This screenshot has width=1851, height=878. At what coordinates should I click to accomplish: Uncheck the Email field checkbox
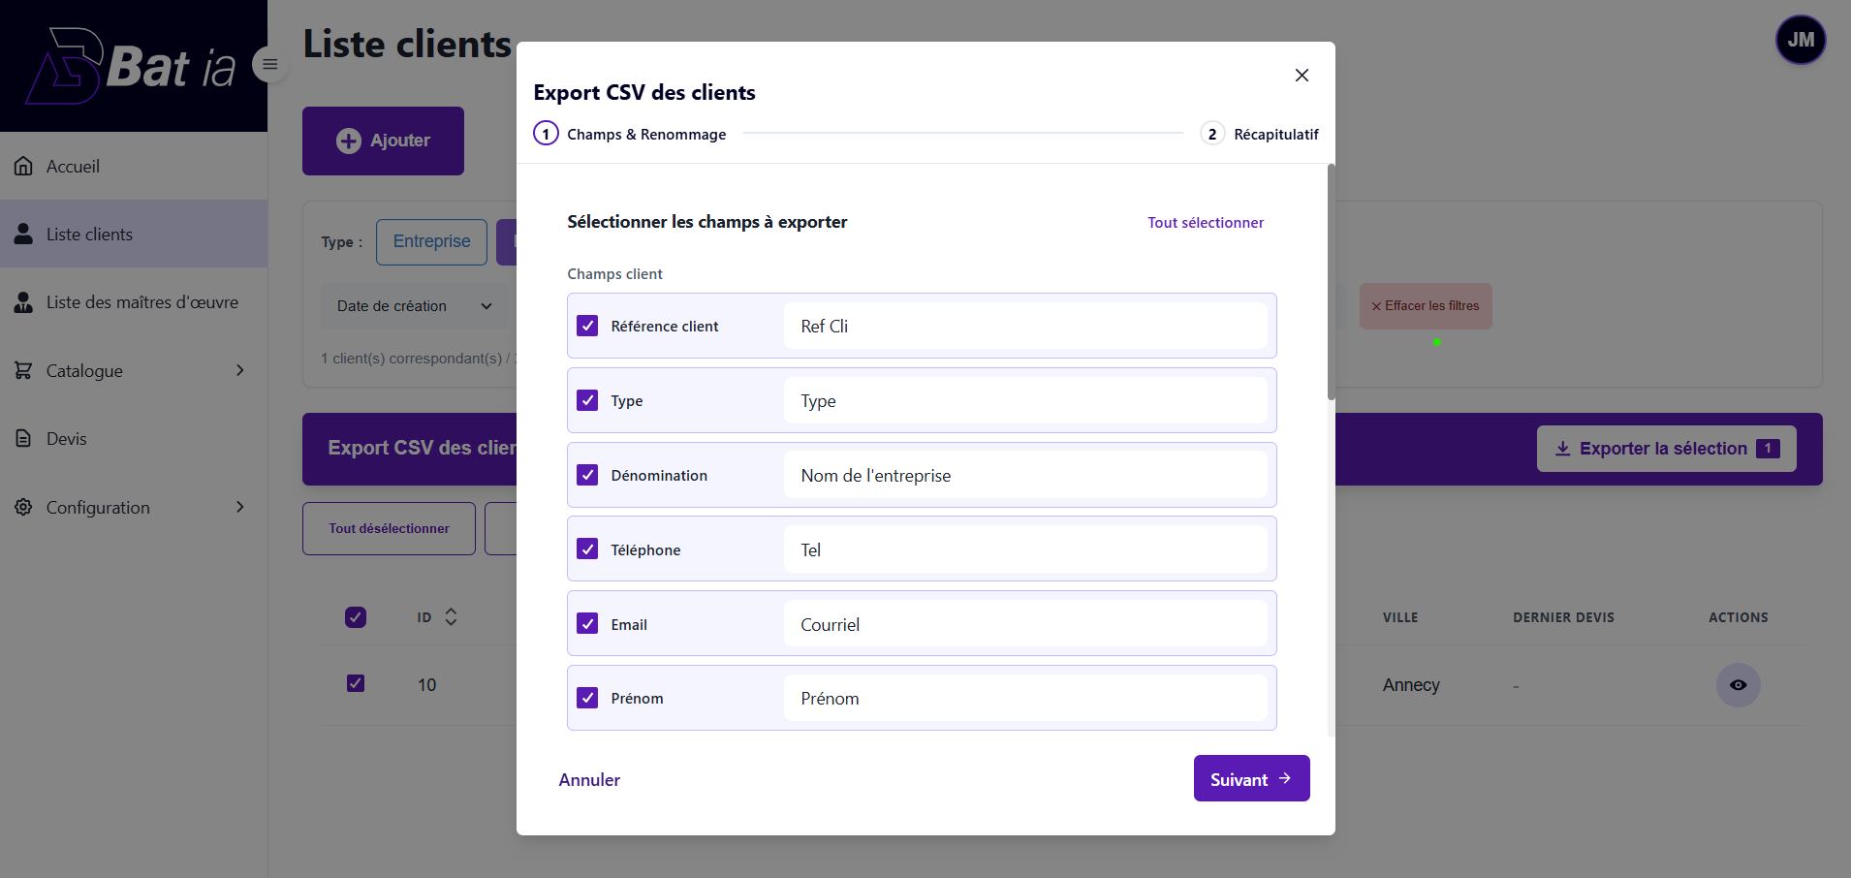tap(587, 623)
